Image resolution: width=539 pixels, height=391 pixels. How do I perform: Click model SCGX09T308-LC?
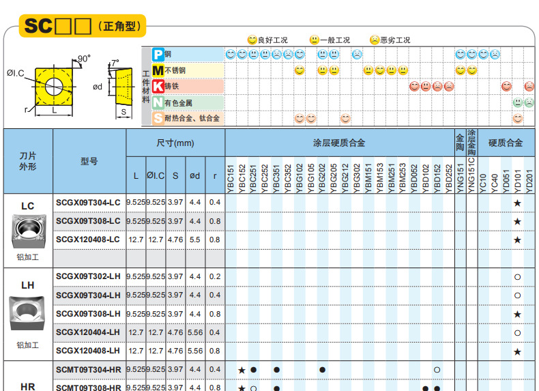88,221
